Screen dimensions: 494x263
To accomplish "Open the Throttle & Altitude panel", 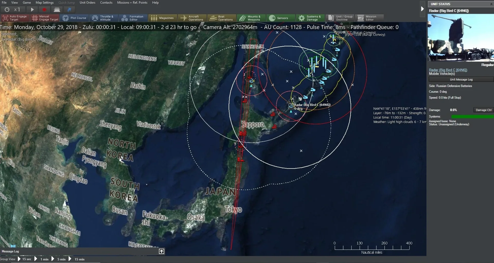I will coord(104,18).
